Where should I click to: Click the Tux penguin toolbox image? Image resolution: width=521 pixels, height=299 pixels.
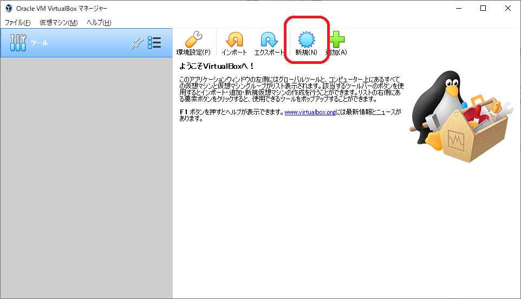point(461,116)
